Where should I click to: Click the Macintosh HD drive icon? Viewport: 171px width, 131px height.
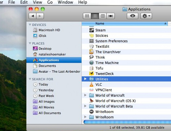[35, 30]
